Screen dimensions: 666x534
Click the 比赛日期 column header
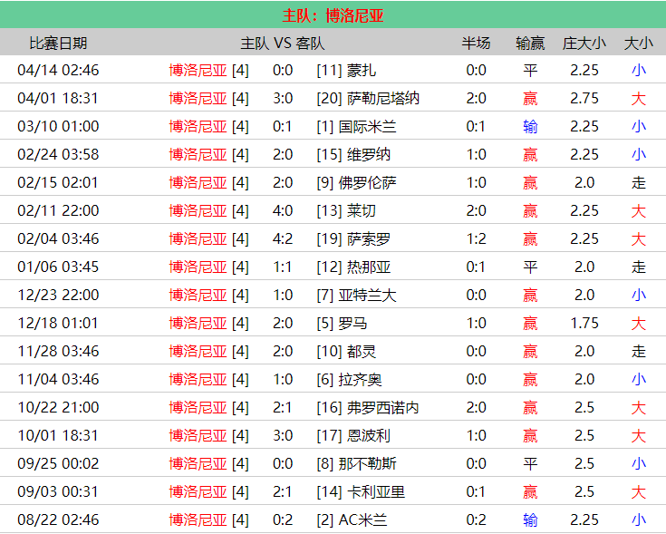(x=58, y=43)
